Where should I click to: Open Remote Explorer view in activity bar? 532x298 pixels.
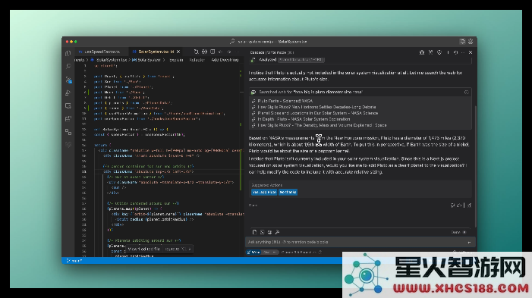[x=68, y=105]
